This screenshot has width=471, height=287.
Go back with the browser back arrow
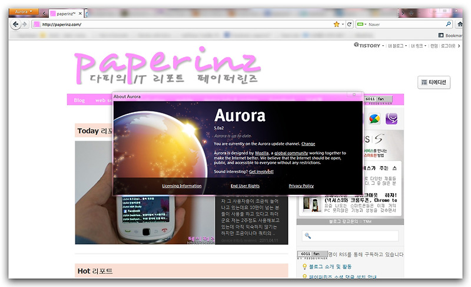[16, 24]
